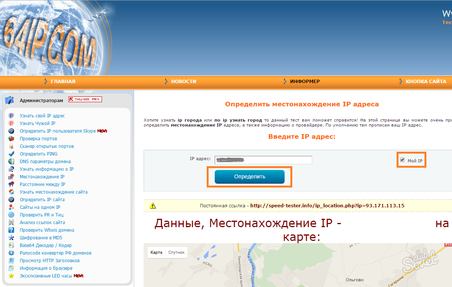This screenshot has width=452, height=287.
Task: Click the ports check icon beside Проверка портов
Action: click(x=11, y=139)
